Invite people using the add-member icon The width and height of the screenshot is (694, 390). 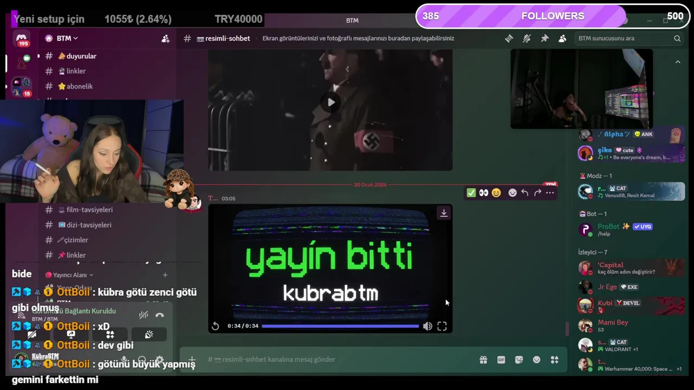(165, 38)
